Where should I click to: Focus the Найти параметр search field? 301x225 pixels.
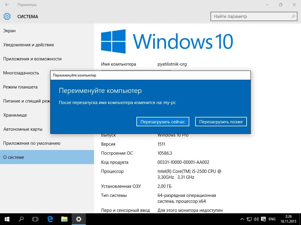(254, 16)
